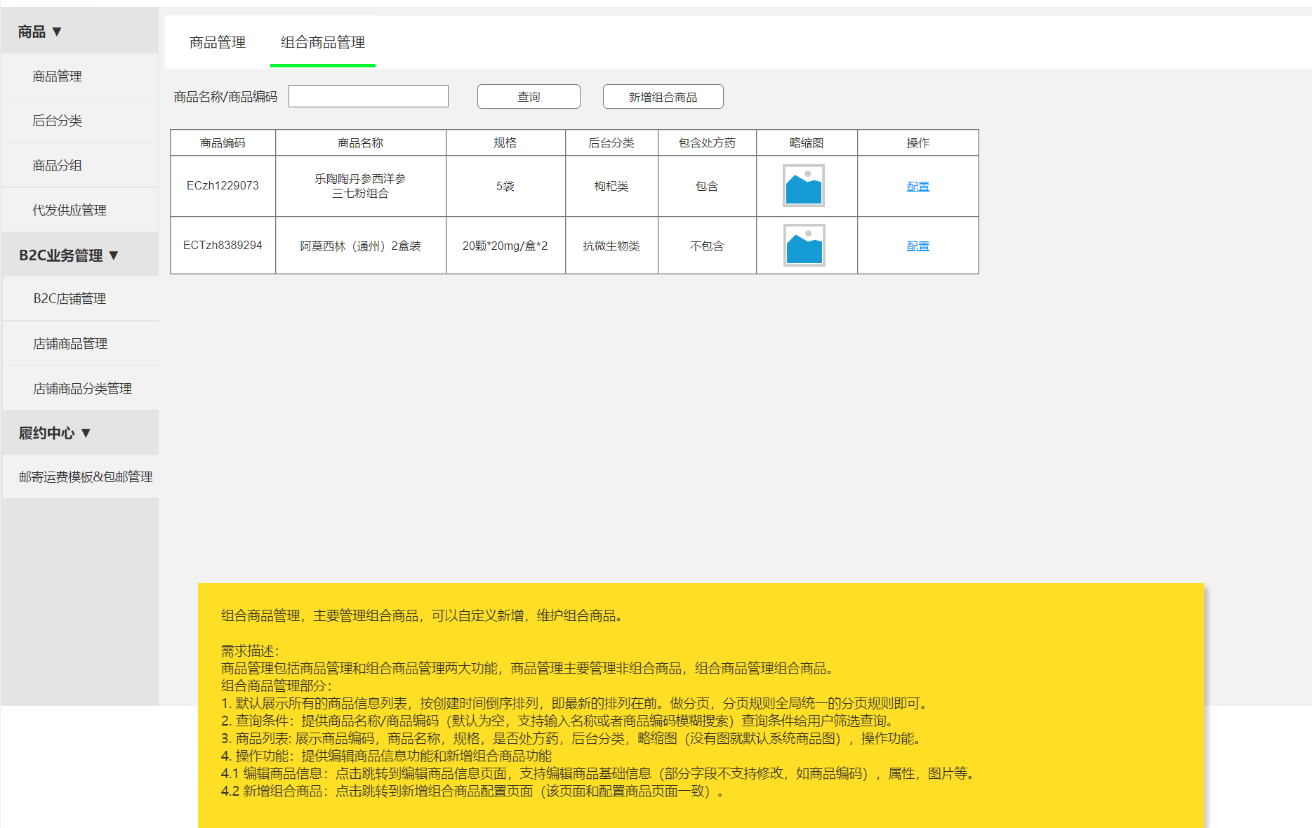Click the 商品名称 column header

[x=360, y=142]
